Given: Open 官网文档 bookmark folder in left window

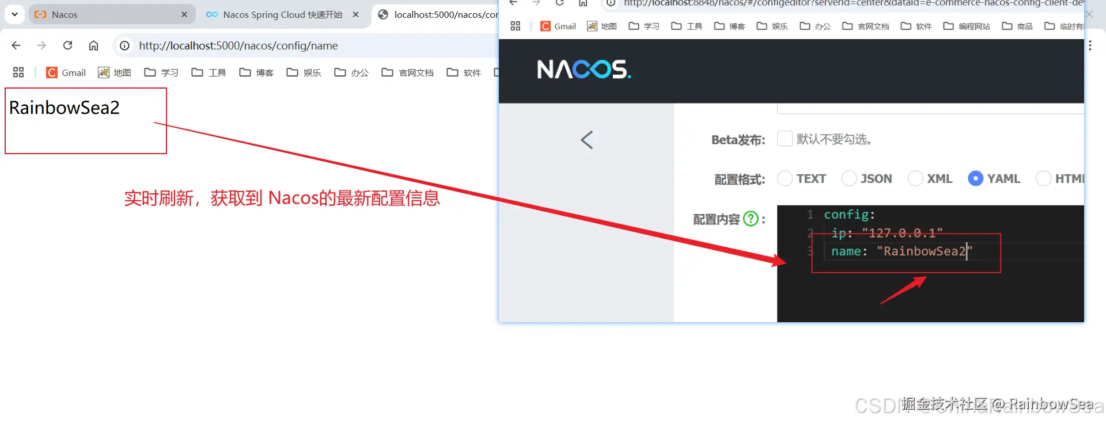Looking at the screenshot, I should pyautogui.click(x=407, y=72).
